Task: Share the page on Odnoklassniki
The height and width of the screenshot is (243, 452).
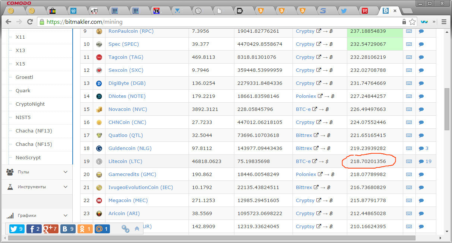Action: click(85, 229)
